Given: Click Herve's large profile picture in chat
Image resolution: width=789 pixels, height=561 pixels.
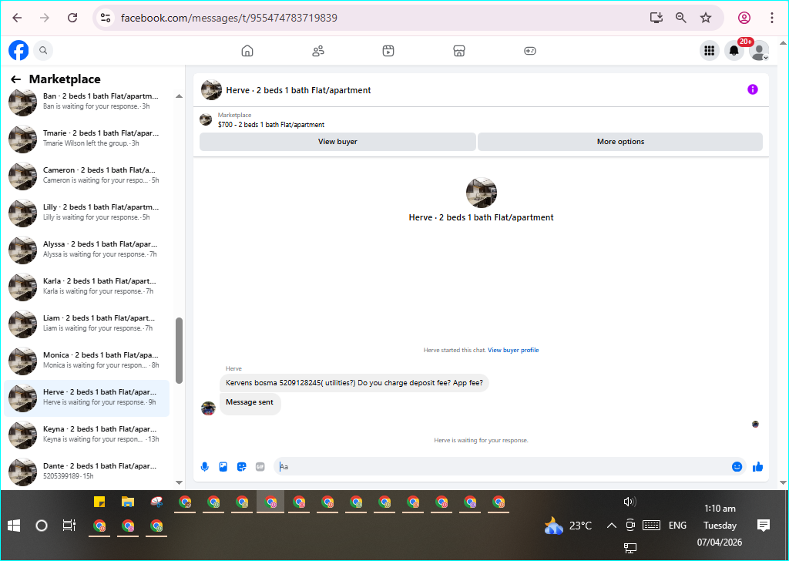Looking at the screenshot, I should click(481, 193).
